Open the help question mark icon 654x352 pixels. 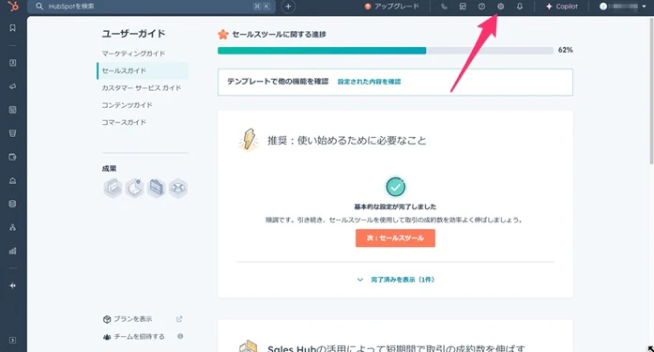coord(481,7)
